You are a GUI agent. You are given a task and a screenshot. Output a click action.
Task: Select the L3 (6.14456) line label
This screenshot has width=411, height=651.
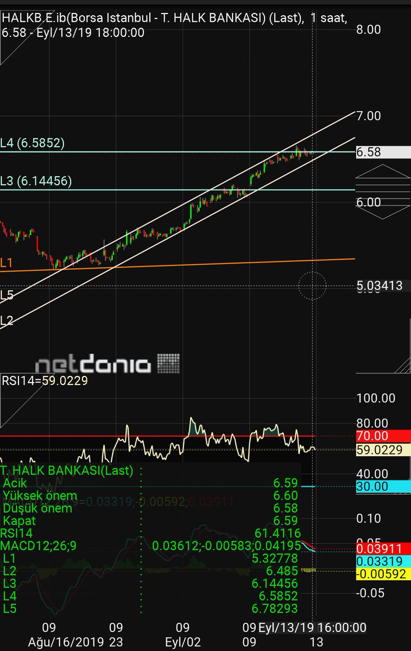pos(36,181)
